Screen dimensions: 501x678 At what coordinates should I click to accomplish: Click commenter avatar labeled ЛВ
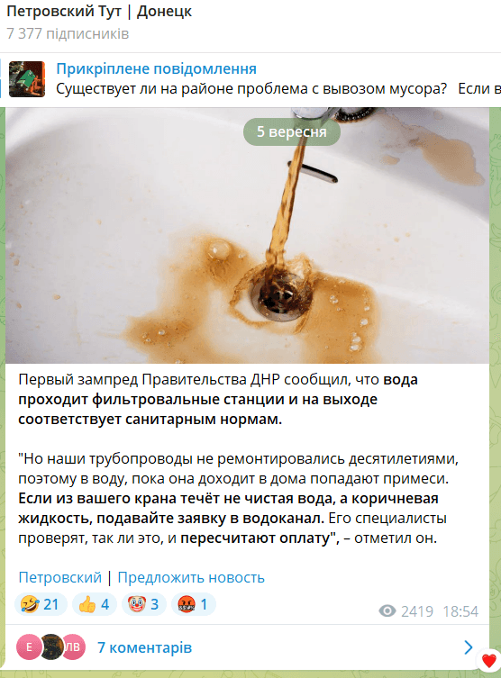tap(74, 647)
